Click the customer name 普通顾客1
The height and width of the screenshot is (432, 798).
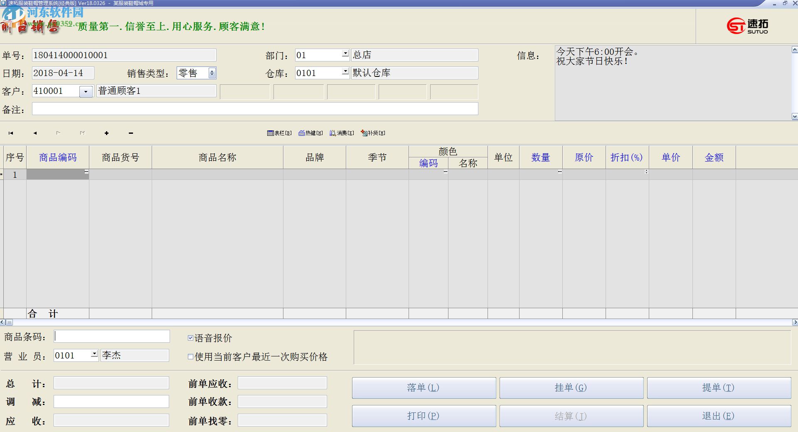pyautogui.click(x=156, y=91)
